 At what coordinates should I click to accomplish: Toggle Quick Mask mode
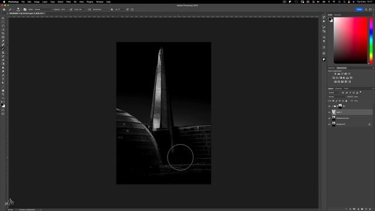[3, 110]
